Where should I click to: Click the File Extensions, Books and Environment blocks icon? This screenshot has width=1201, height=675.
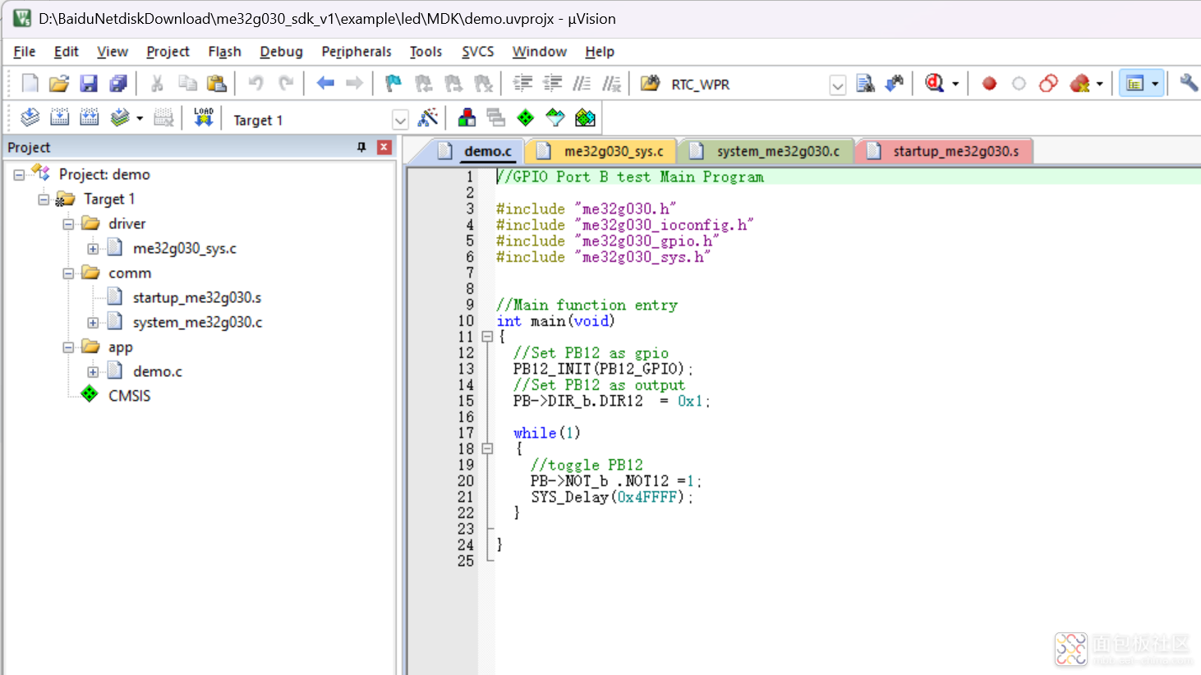tap(467, 117)
